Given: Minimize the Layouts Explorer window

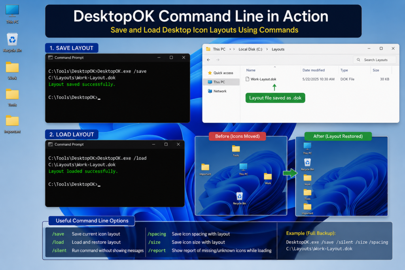Looking at the screenshot, I should (x=369, y=49).
